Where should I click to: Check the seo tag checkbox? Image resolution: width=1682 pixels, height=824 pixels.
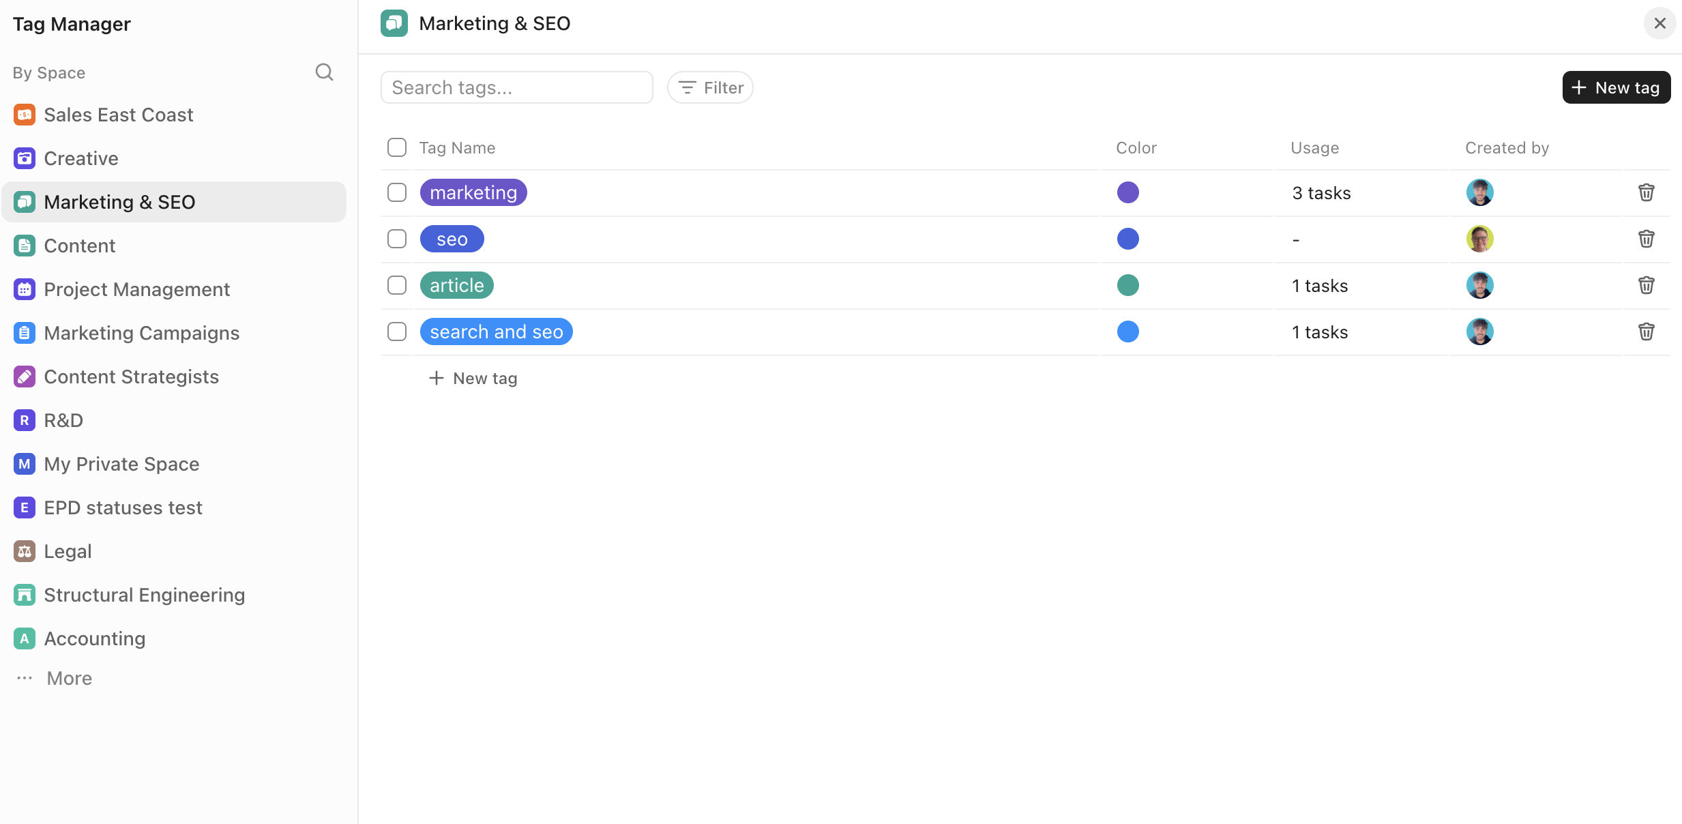tap(397, 239)
